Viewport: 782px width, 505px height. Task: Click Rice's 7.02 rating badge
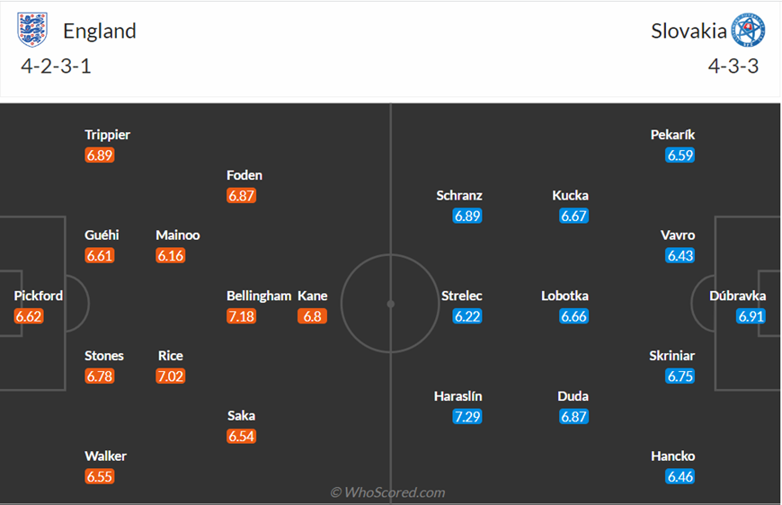click(171, 376)
